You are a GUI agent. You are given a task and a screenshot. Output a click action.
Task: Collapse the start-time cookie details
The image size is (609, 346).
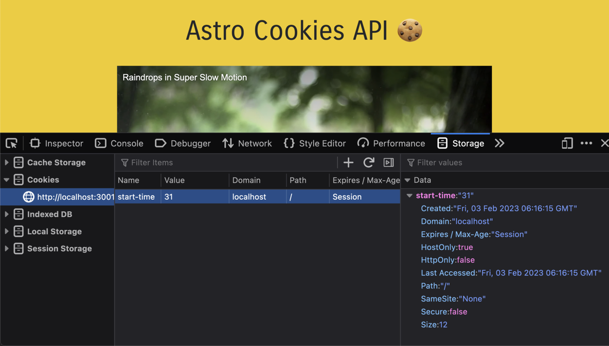pos(409,195)
